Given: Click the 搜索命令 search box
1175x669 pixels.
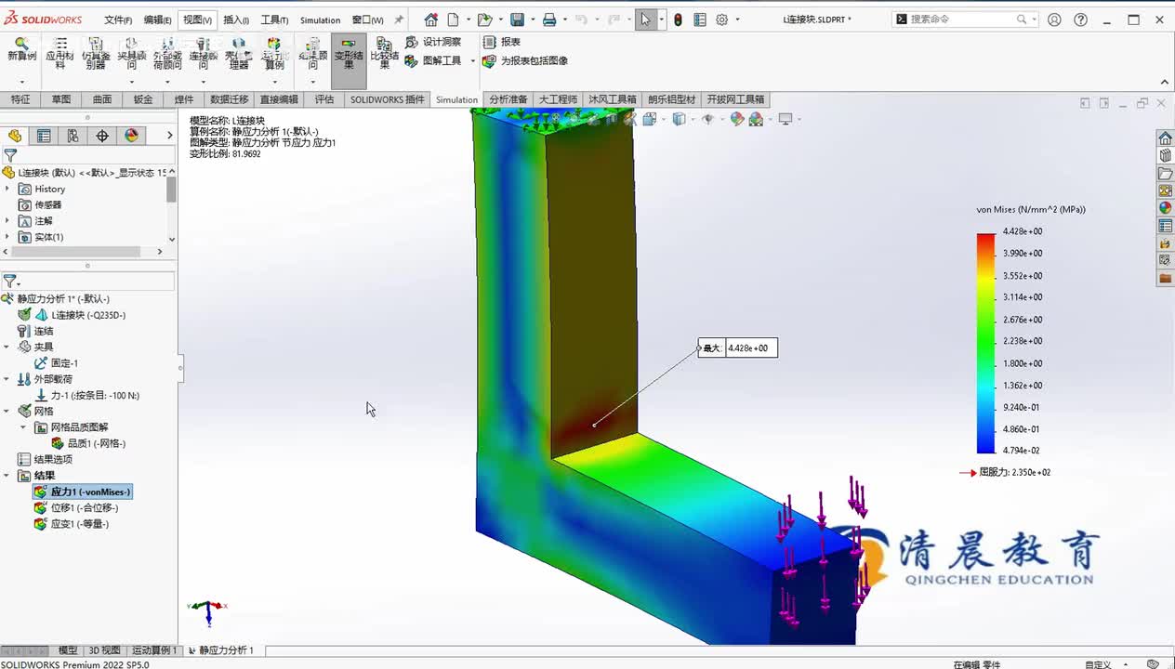Looking at the screenshot, I should click(963, 20).
